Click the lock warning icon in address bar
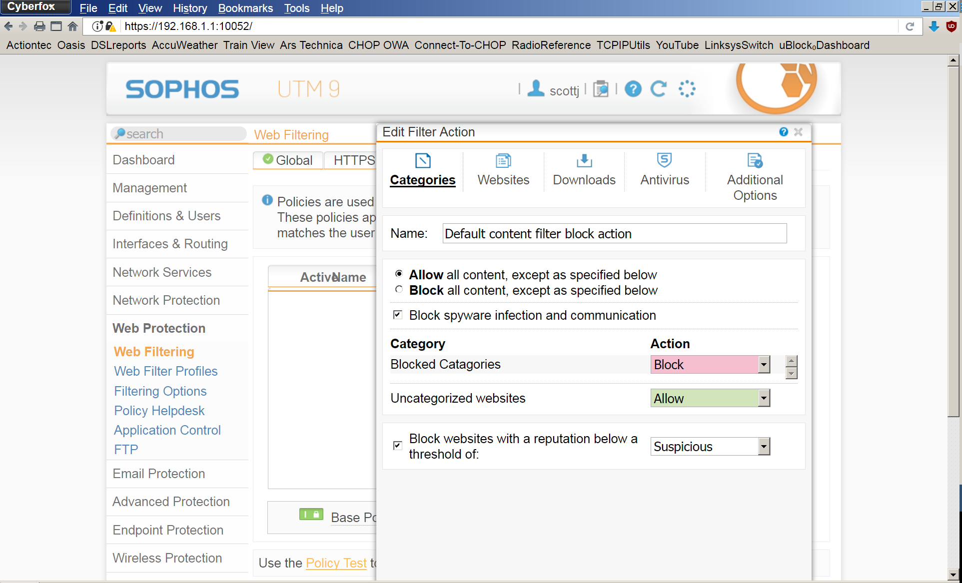The height and width of the screenshot is (583, 962). [x=110, y=26]
